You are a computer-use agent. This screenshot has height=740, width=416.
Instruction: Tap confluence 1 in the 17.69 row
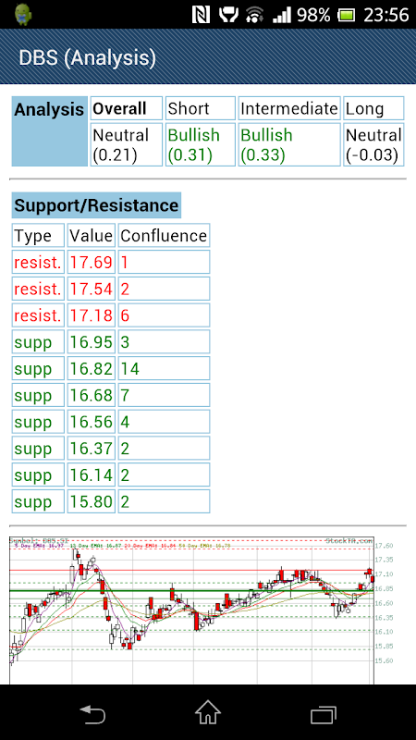[165, 262]
